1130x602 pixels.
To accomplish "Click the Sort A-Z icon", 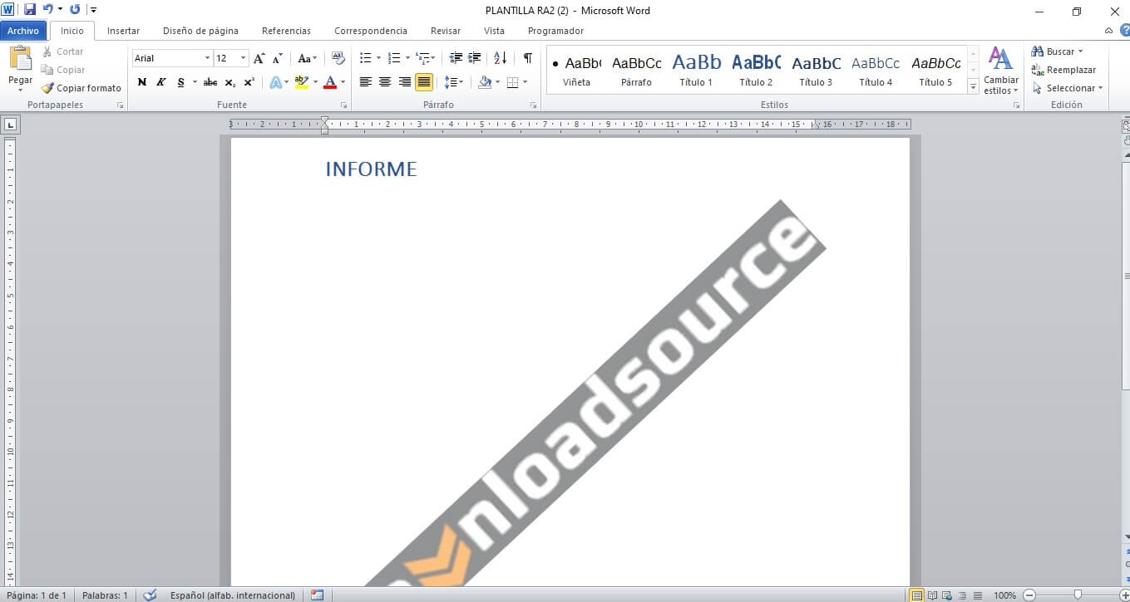I will (x=500, y=58).
